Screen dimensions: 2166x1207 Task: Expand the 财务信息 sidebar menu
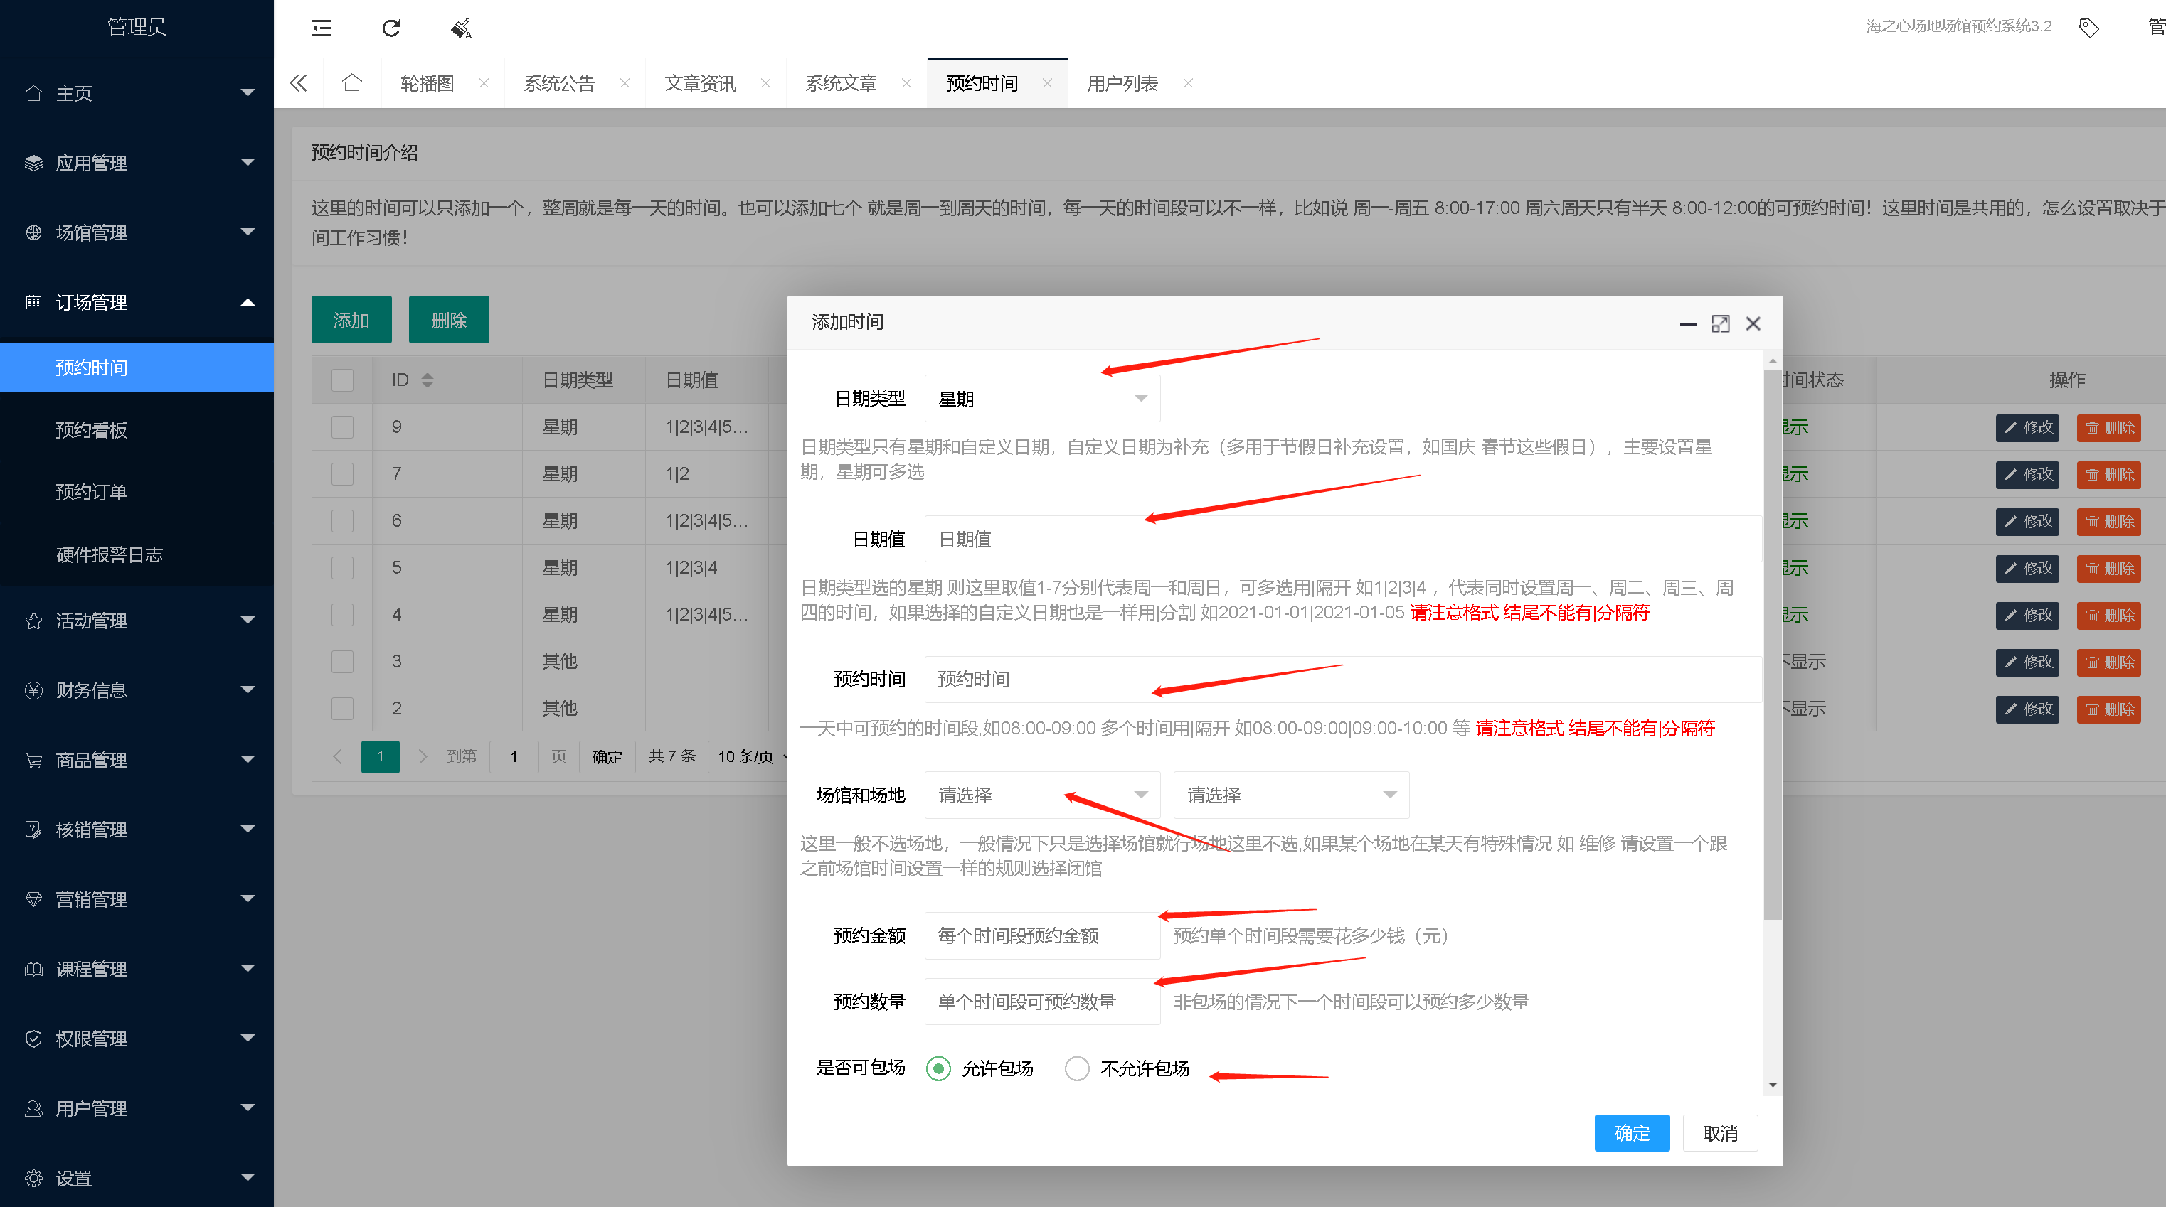click(x=137, y=691)
